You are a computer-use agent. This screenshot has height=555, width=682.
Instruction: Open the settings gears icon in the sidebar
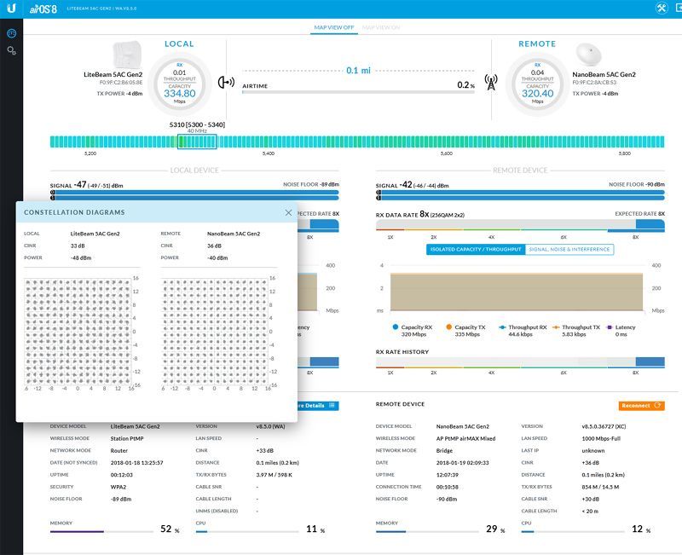[12, 50]
